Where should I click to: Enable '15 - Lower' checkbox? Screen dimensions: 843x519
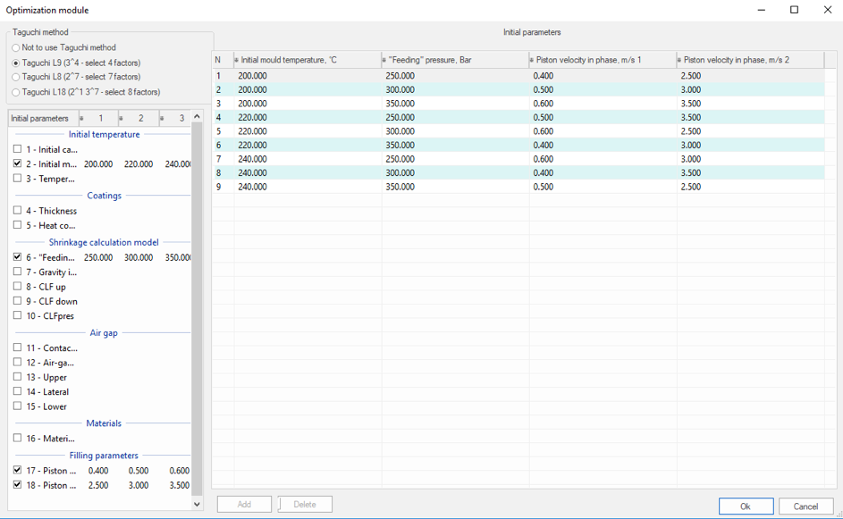pyautogui.click(x=17, y=406)
